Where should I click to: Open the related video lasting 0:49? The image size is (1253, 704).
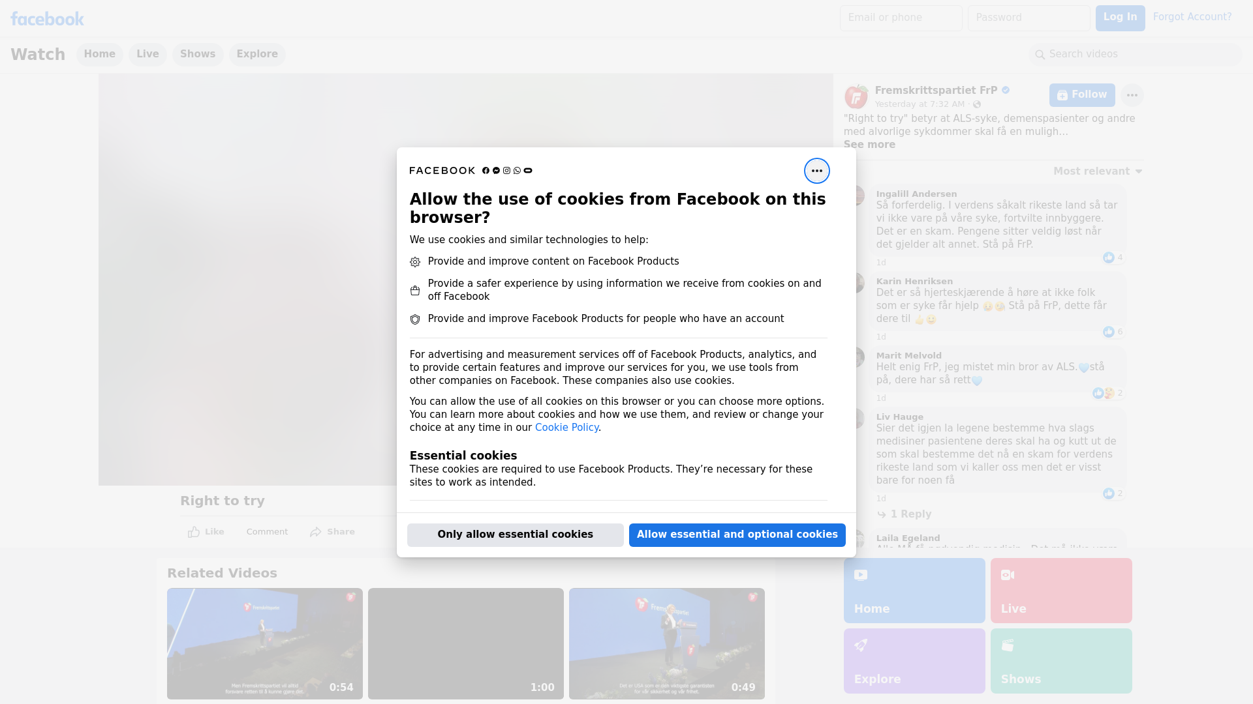[x=667, y=644]
